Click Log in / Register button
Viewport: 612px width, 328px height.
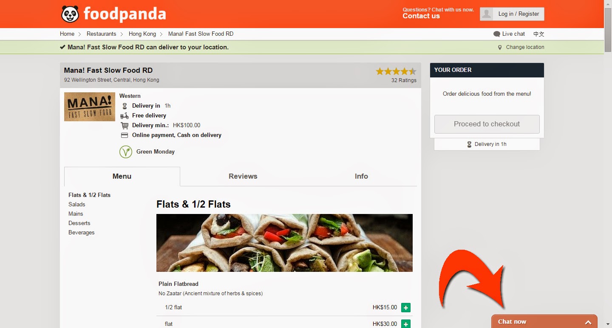tap(512, 14)
